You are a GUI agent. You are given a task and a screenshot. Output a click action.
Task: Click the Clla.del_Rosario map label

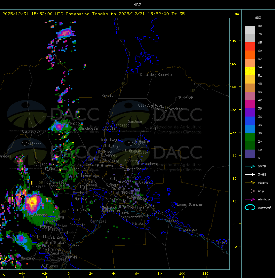click(156, 75)
